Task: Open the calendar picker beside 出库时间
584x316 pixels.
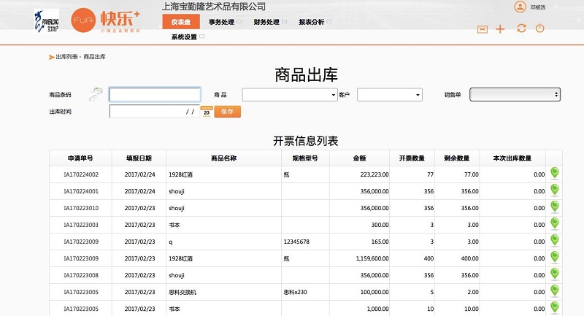Action: (206, 112)
